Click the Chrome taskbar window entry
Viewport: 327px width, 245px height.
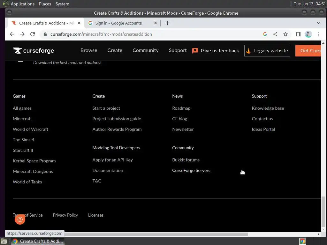click(x=38, y=241)
